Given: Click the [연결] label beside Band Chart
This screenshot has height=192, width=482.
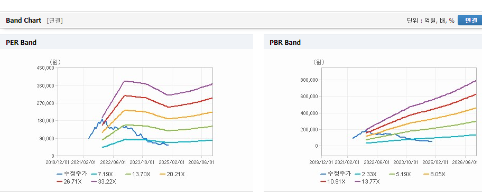Looking at the screenshot, I should (x=55, y=21).
